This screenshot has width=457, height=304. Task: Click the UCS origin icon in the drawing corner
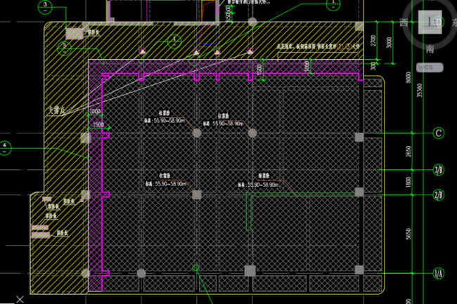[21, 298]
